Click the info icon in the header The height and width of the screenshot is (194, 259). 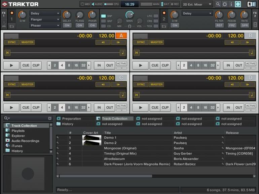coord(231,4)
